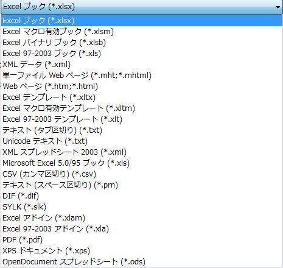Select 単一ファイル Web ページ (*.mht;*.mhtml)
The height and width of the screenshot is (268, 283).
coord(142,76)
